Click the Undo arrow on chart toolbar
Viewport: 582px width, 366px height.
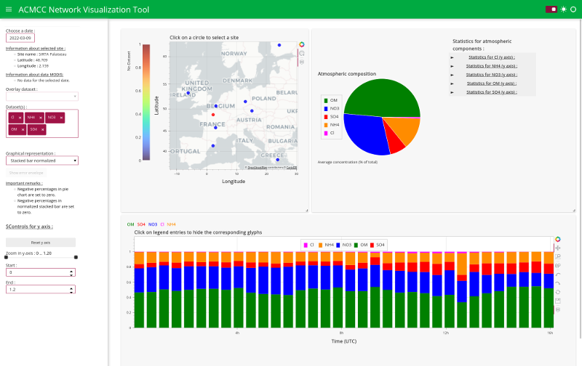click(x=557, y=274)
